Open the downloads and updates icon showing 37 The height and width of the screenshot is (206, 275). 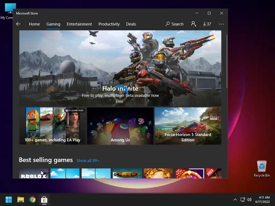(x=207, y=24)
